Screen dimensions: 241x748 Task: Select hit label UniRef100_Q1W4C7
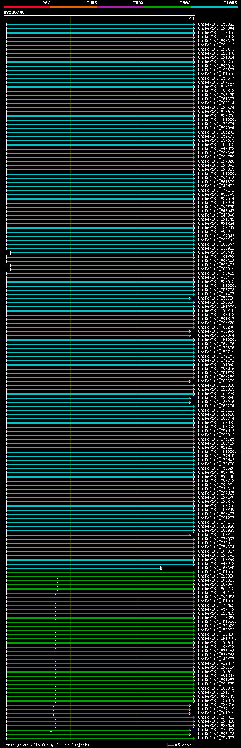tap(216, 294)
